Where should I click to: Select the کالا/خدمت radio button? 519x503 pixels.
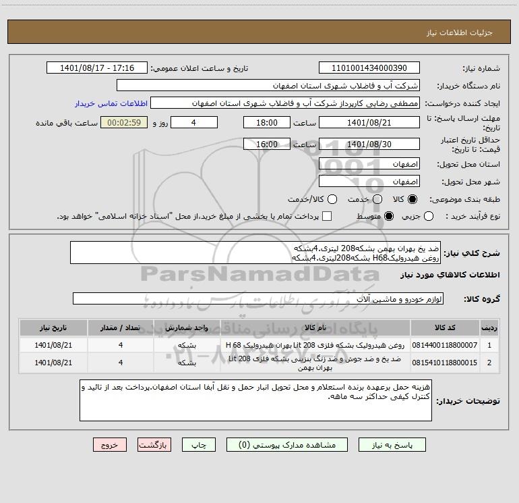332,199
